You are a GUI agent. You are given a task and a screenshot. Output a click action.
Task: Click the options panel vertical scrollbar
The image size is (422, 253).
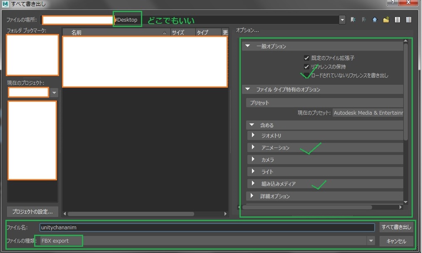pyautogui.click(x=406, y=92)
